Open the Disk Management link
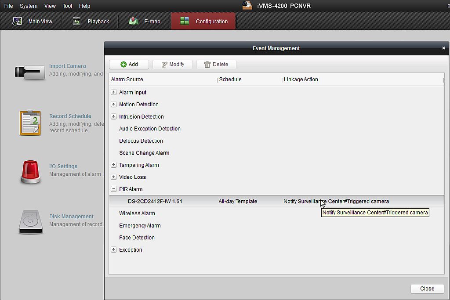 point(71,217)
